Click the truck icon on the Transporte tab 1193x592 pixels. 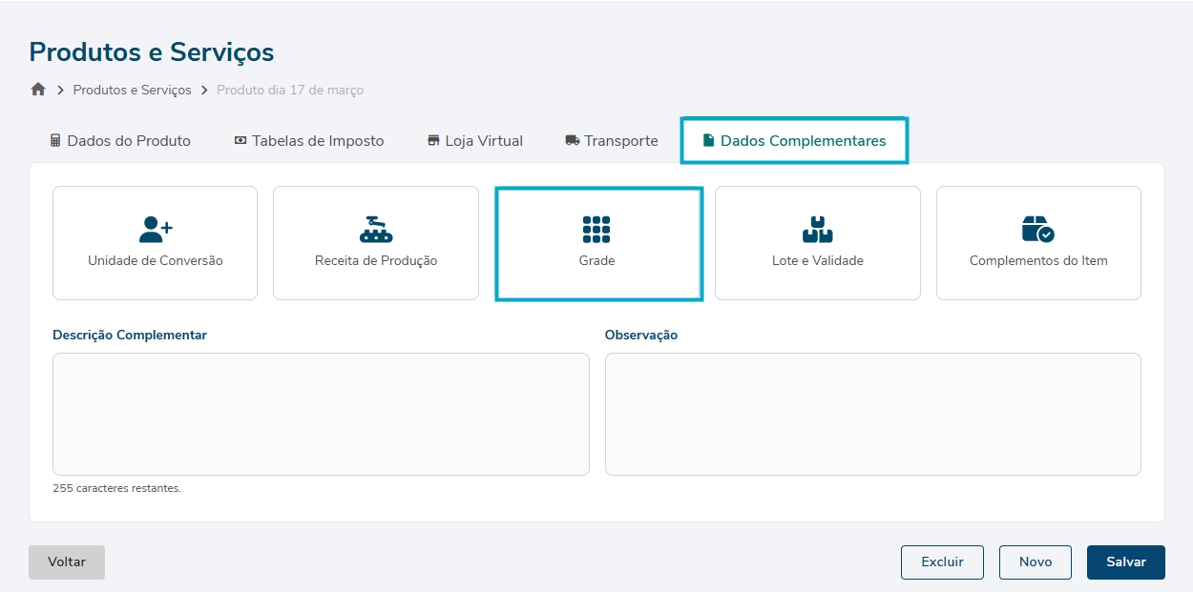pos(573,141)
